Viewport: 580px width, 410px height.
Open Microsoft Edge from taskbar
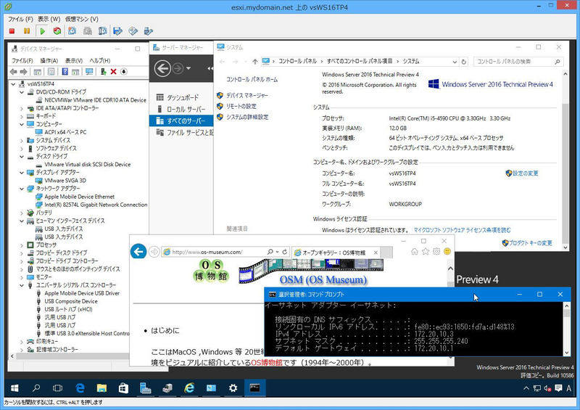coord(80,388)
